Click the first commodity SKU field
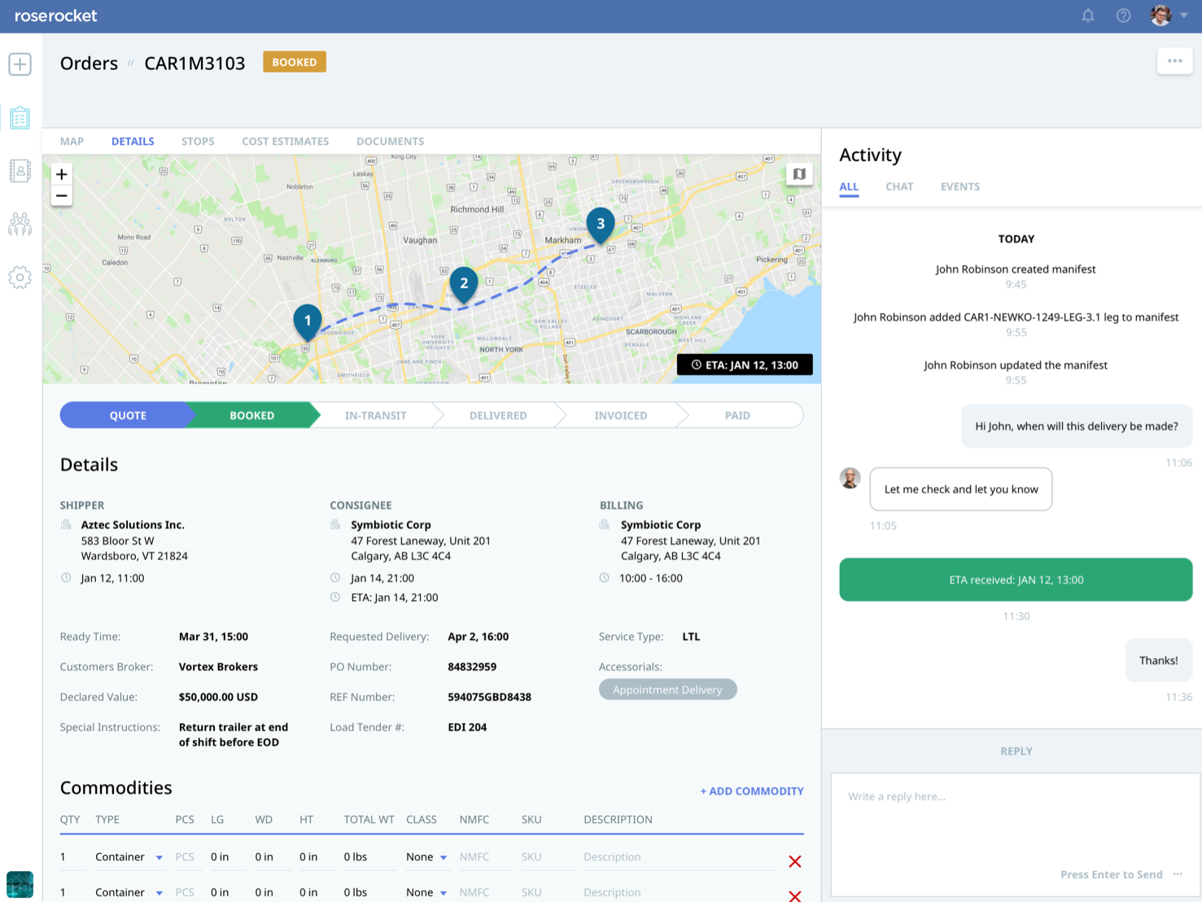The image size is (1202, 902). pos(547,856)
